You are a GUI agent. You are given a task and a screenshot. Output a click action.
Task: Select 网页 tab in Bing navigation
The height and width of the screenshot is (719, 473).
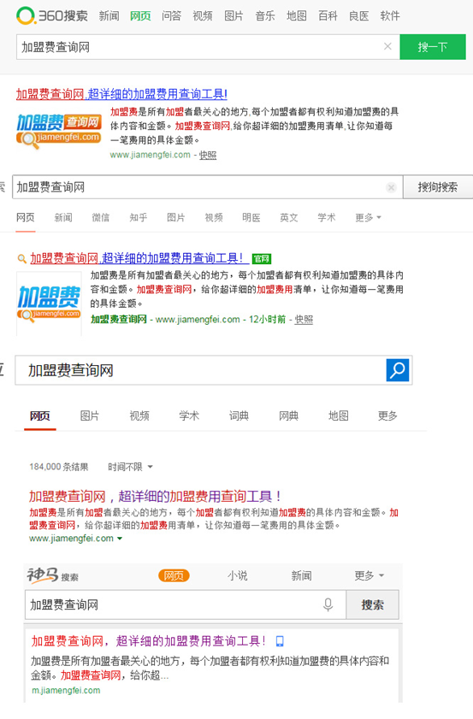tap(40, 415)
